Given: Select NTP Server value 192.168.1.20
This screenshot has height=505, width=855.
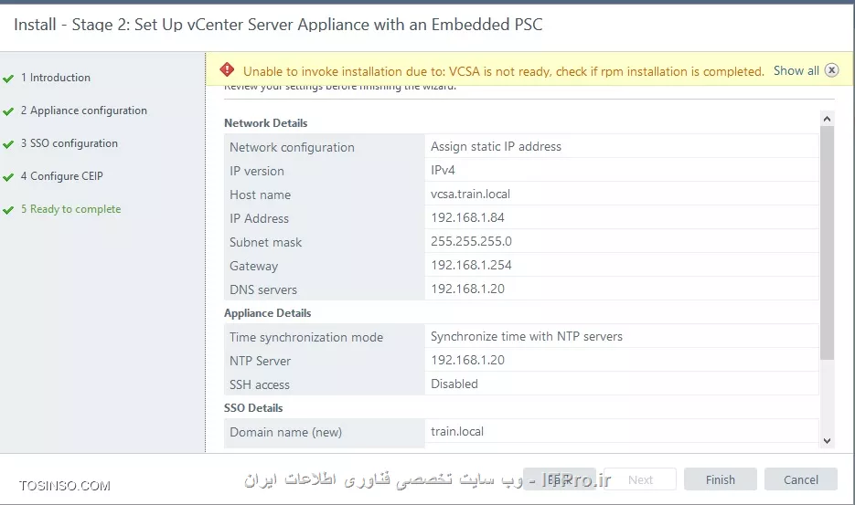Looking at the screenshot, I should pos(468,360).
